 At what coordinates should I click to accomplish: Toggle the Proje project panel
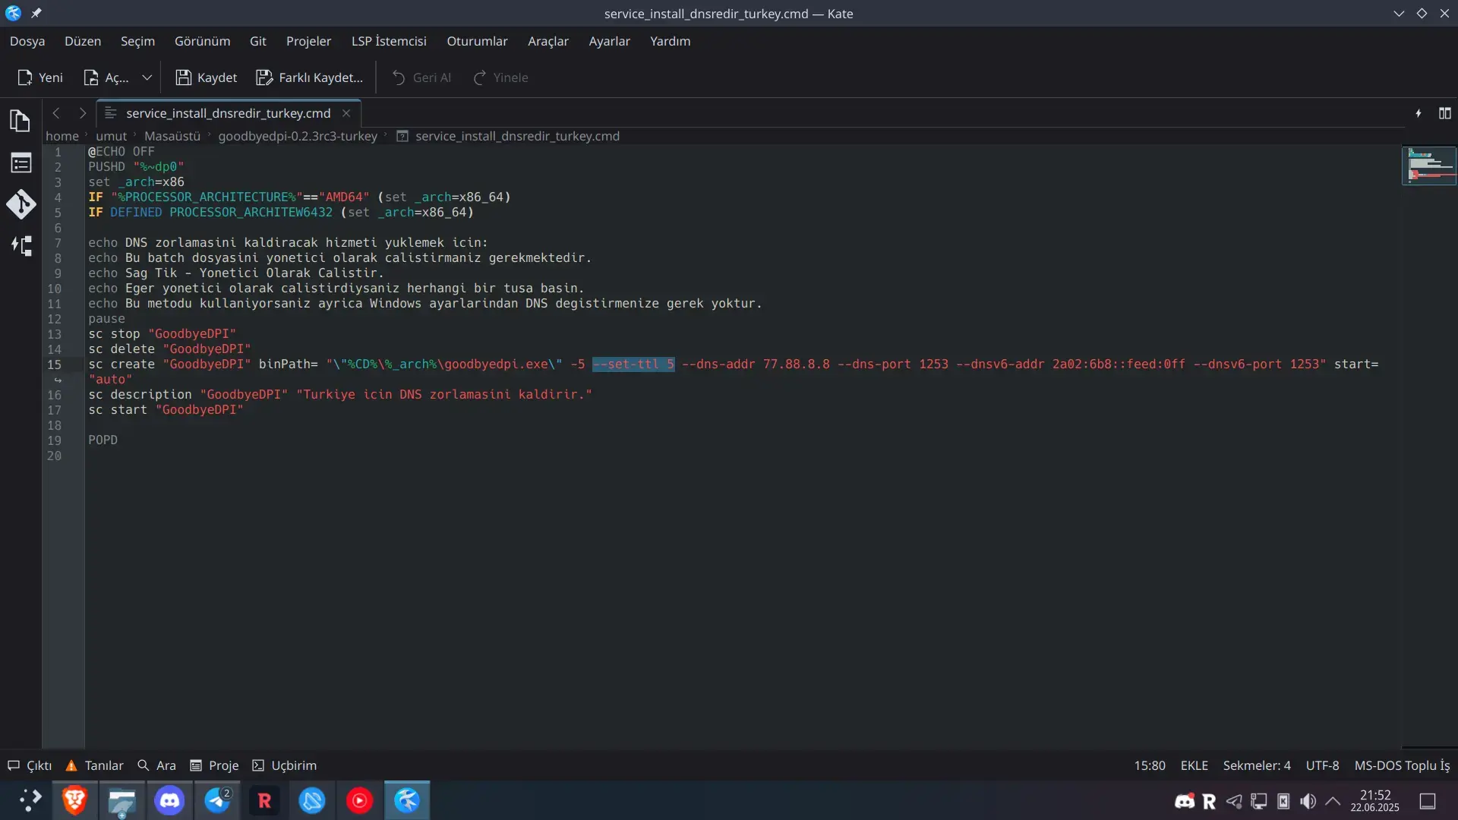coord(214,765)
